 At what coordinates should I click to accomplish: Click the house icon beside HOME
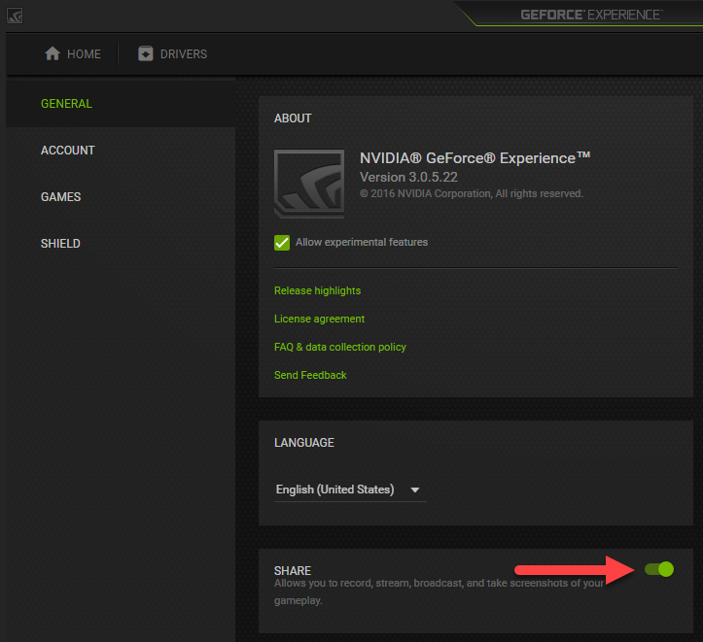tap(53, 54)
